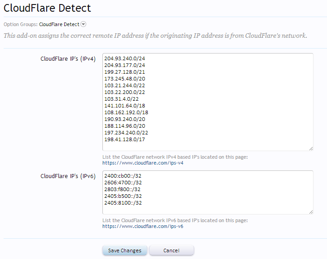Click the 141.101.64.0/18 line

tap(125, 106)
